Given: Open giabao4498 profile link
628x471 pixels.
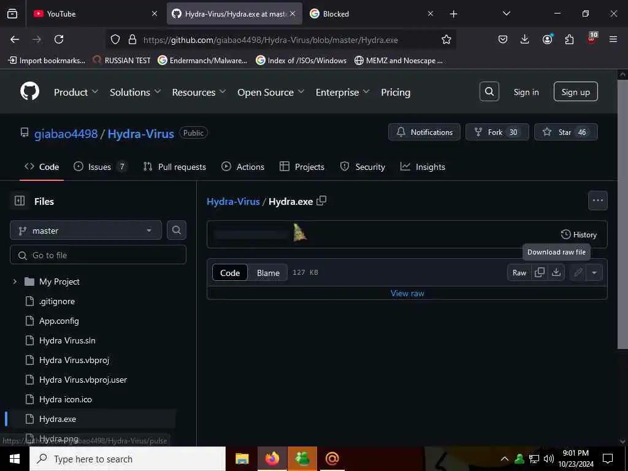Looking at the screenshot, I should [x=66, y=133].
